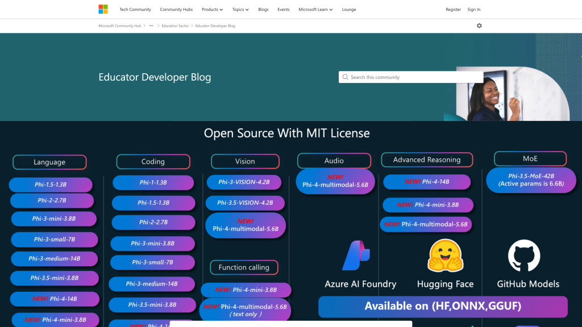Screen dimensions: 582x327
Task: Open the Tech Community menu item
Action: [135, 9]
